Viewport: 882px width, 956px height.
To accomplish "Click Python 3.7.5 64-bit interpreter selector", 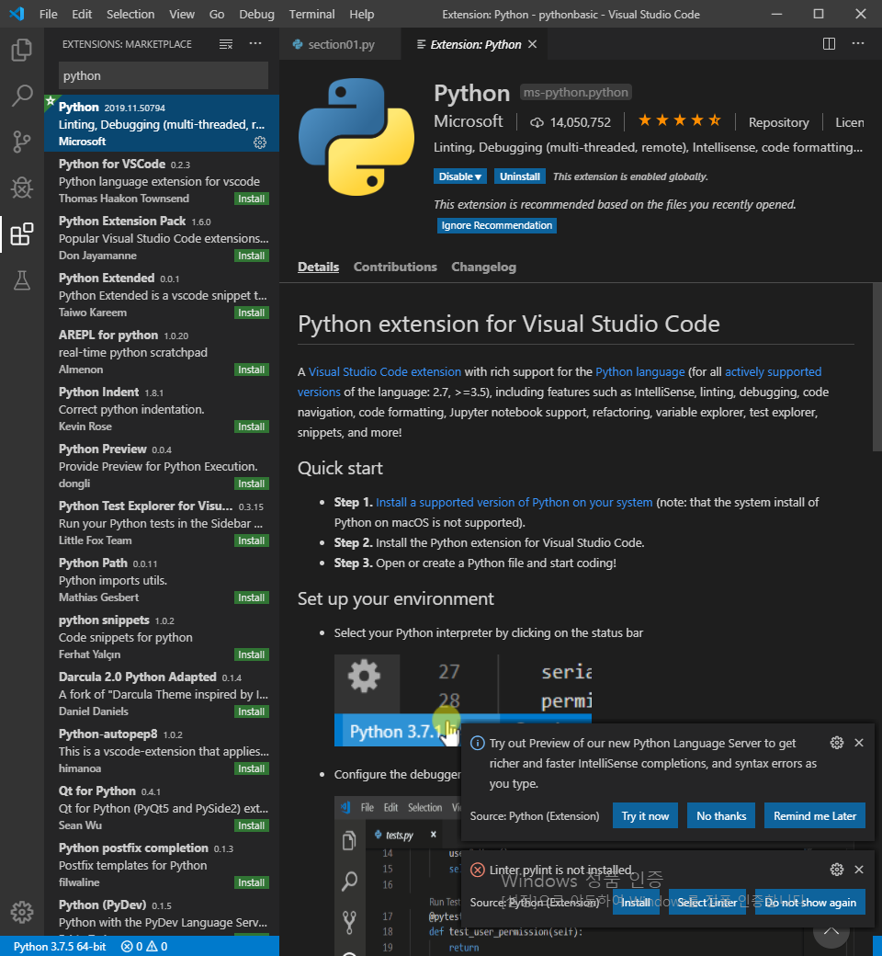I will pyautogui.click(x=60, y=946).
